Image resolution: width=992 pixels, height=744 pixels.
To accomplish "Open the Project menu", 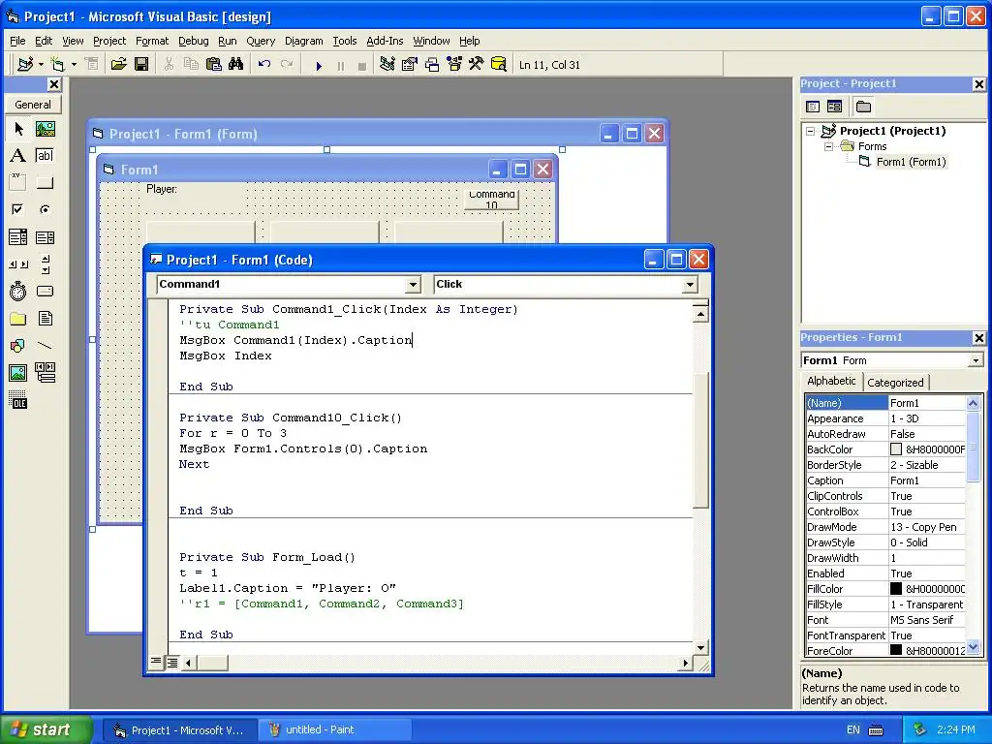I will [x=109, y=41].
